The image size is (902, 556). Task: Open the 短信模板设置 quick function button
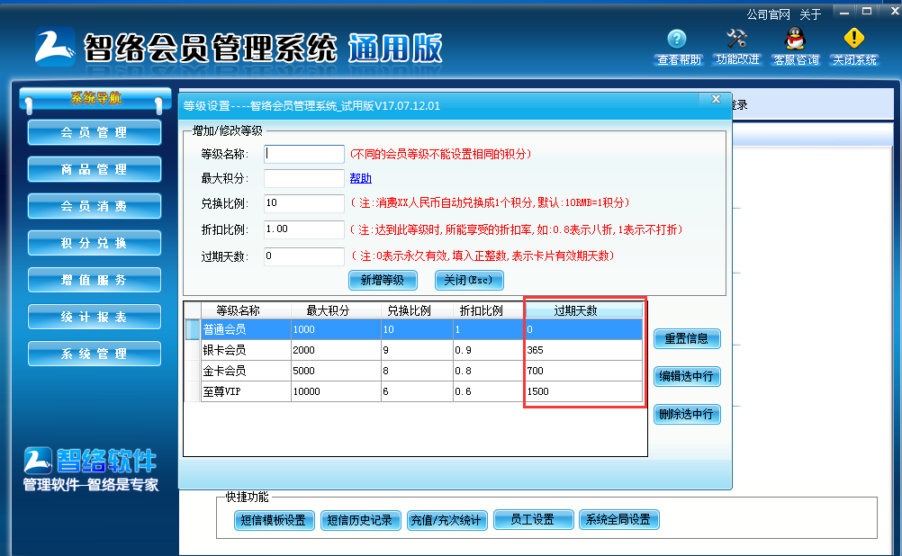click(x=275, y=519)
